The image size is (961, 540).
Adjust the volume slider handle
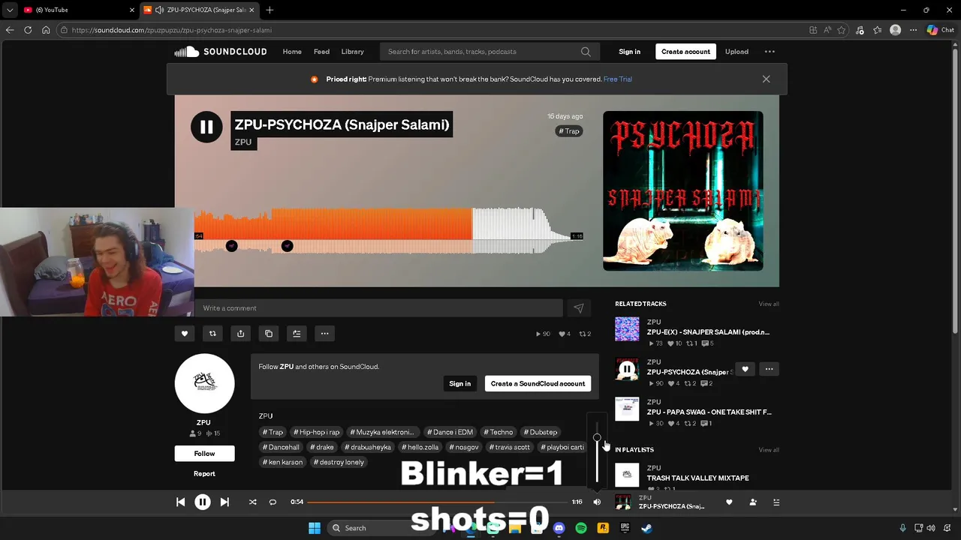point(597,437)
